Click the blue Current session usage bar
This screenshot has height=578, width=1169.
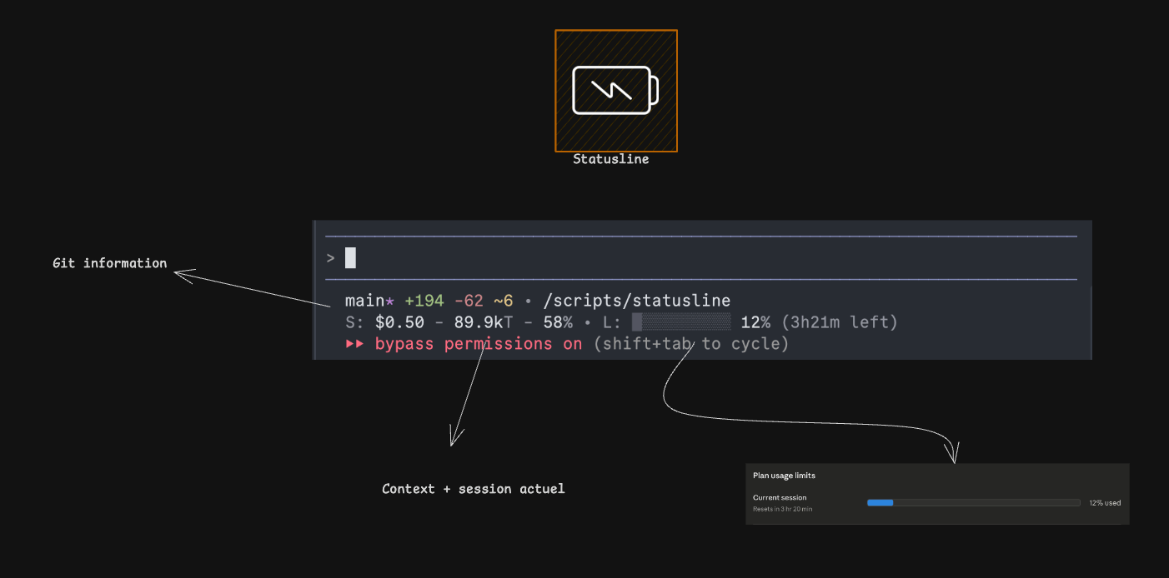[881, 503]
